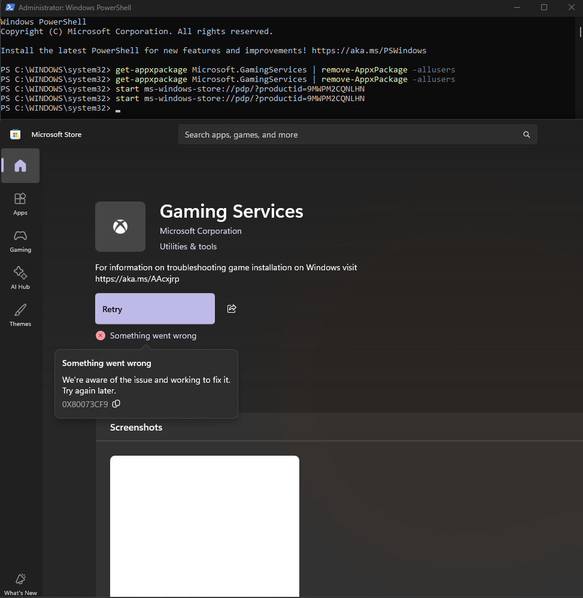Viewport: 583px width, 598px height.
Task: Click the PowerShell command prompt cursor line
Action: click(x=60, y=108)
